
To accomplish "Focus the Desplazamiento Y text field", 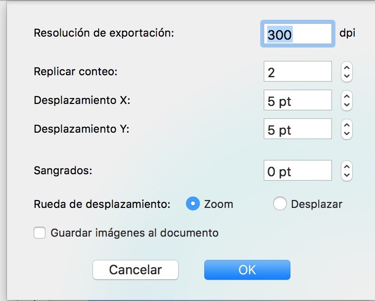I will (297, 129).
